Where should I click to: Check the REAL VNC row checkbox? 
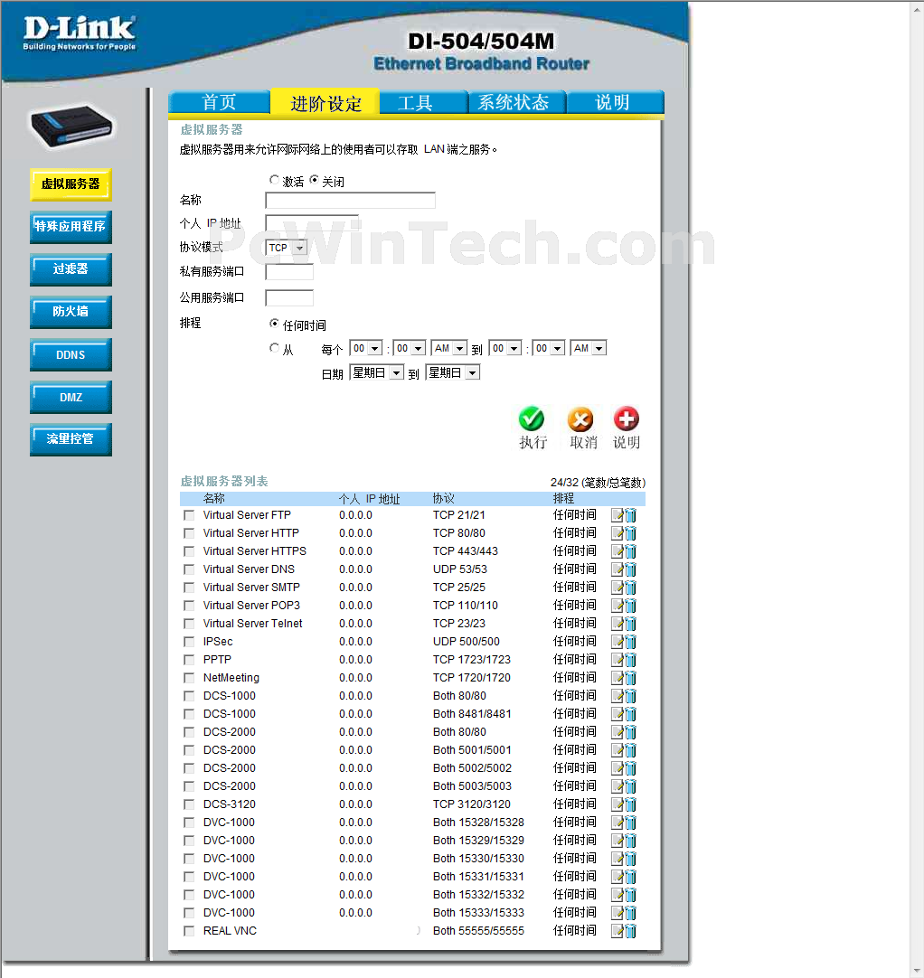tap(188, 931)
